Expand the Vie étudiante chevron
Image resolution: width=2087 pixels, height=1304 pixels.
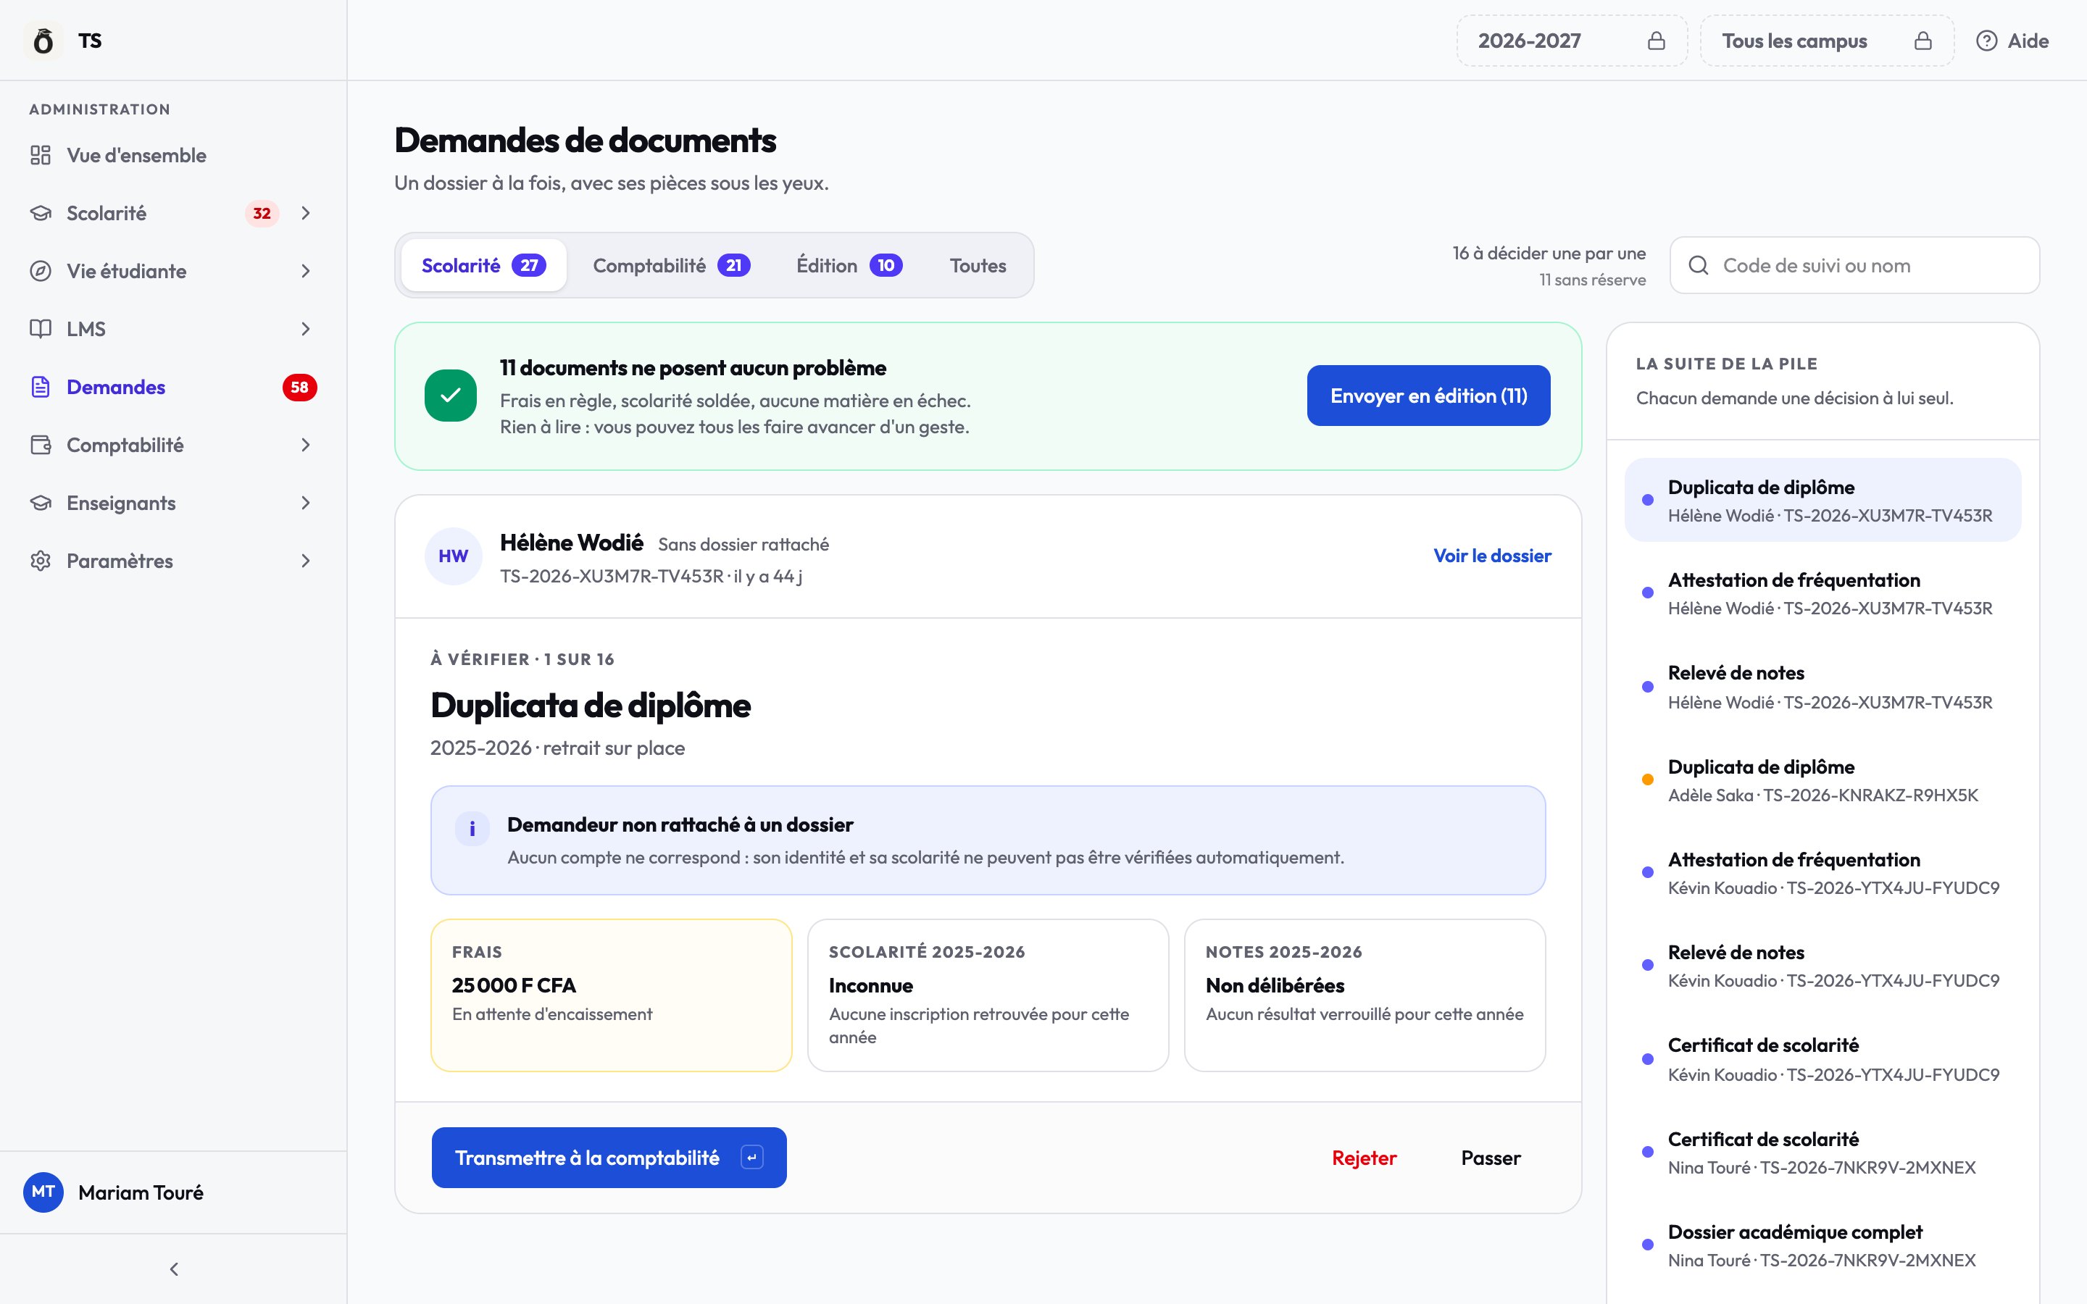click(305, 271)
